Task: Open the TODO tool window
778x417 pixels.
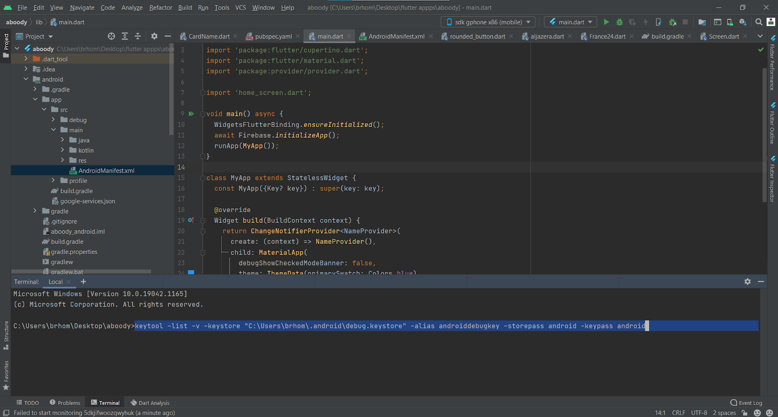Action: (28, 403)
